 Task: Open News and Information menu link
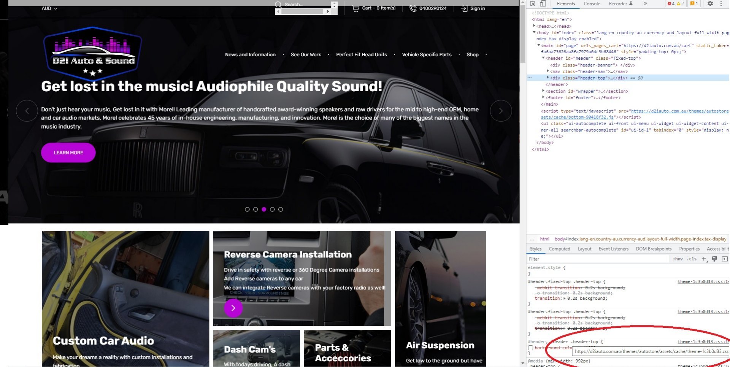(250, 55)
